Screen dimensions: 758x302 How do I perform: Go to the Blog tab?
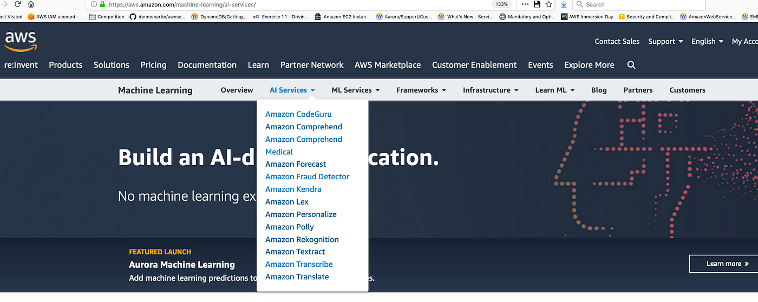(x=599, y=90)
